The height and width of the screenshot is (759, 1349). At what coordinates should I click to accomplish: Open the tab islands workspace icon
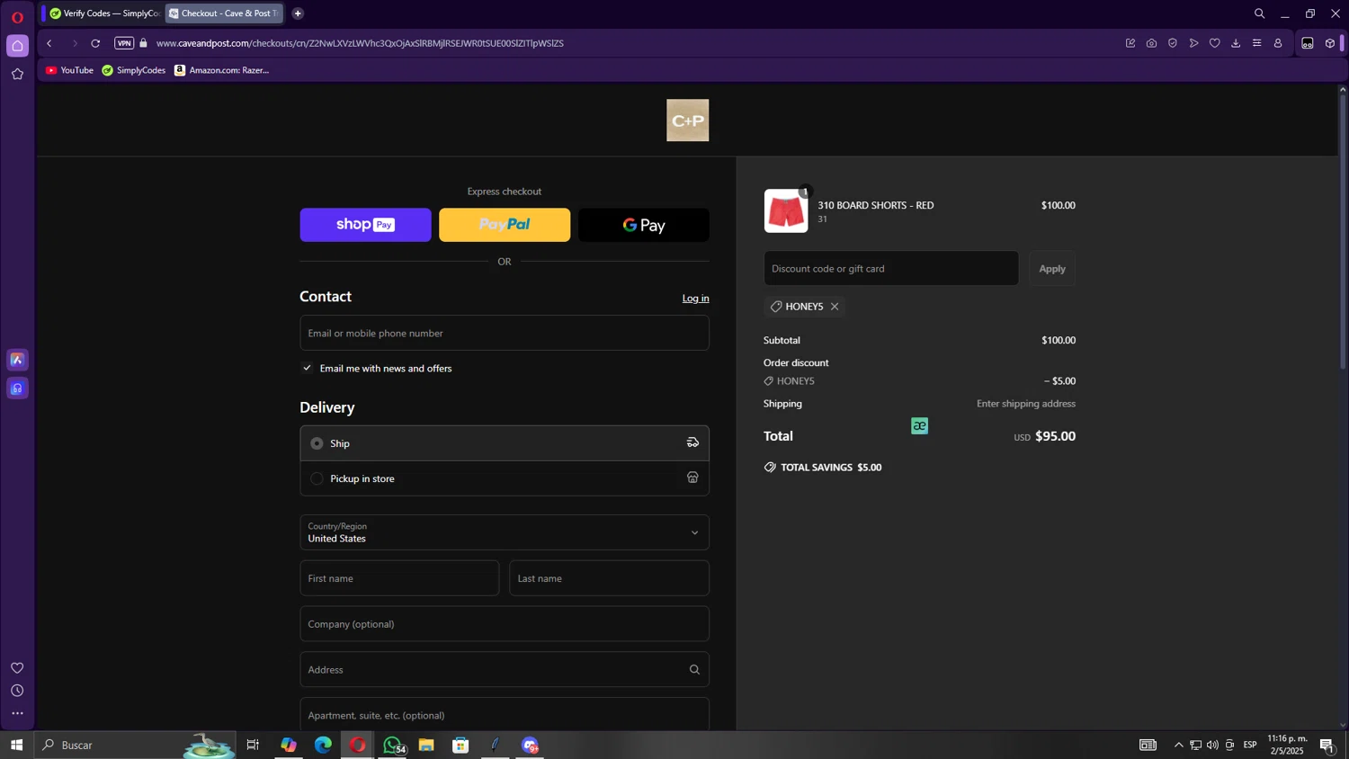[x=1308, y=43]
